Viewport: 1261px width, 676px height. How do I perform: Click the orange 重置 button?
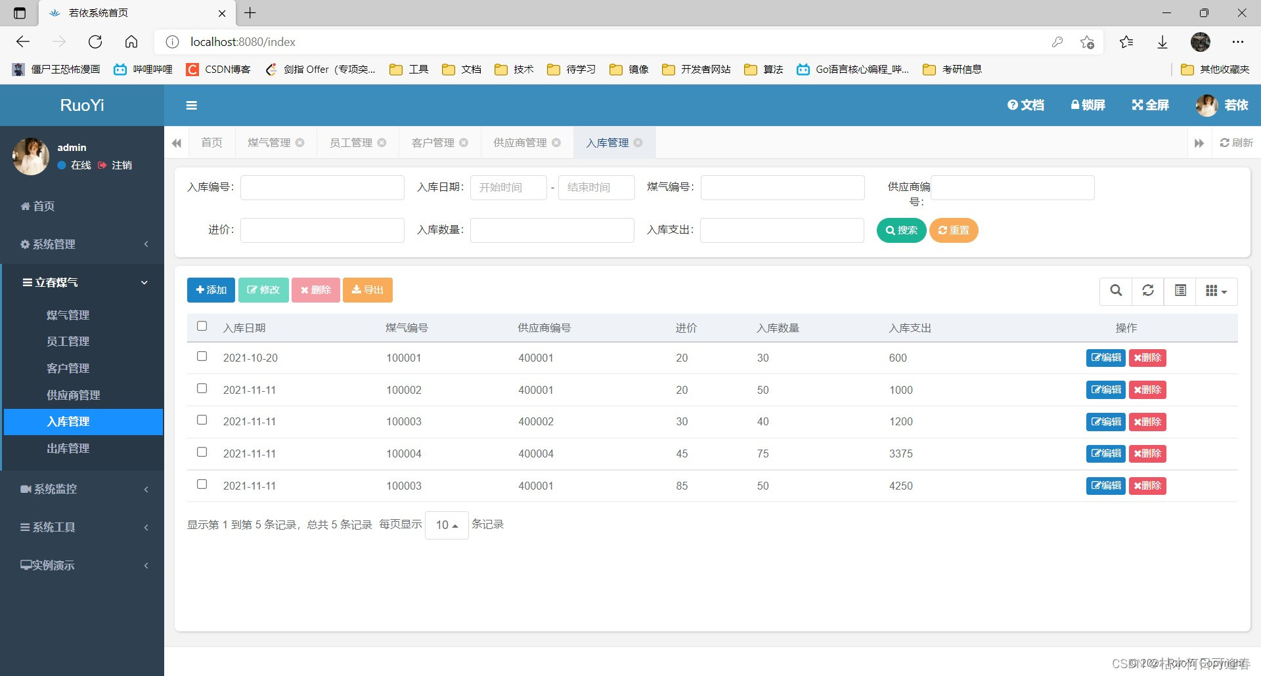pyautogui.click(x=954, y=230)
